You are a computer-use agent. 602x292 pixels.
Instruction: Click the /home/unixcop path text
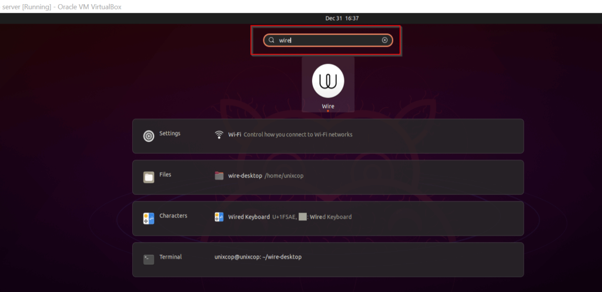(284, 176)
